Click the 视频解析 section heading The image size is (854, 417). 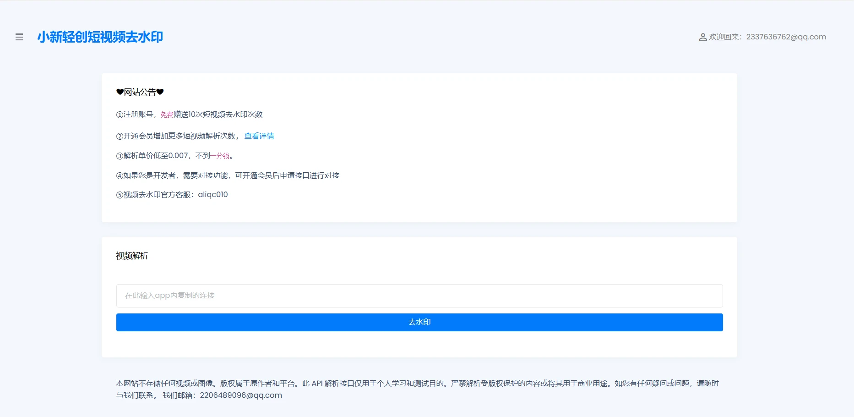pyautogui.click(x=131, y=256)
